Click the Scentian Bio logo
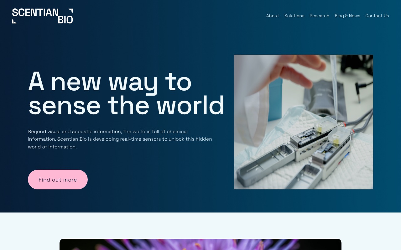401x250 pixels. coord(42,16)
